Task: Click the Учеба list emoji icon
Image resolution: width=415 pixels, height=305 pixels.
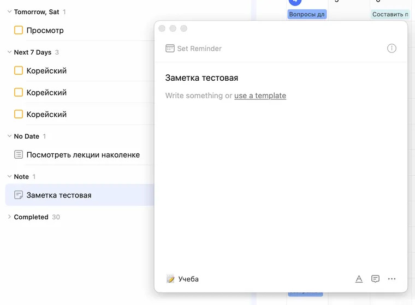Action: [x=171, y=279]
